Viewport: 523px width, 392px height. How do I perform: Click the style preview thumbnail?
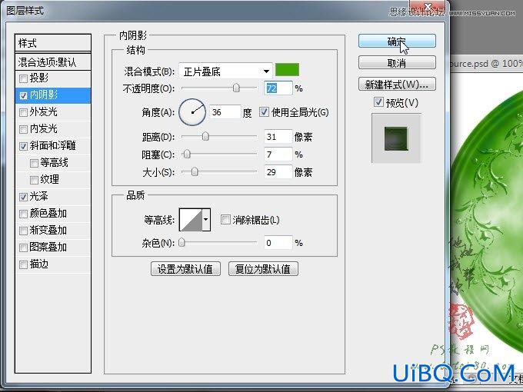pyautogui.click(x=396, y=138)
